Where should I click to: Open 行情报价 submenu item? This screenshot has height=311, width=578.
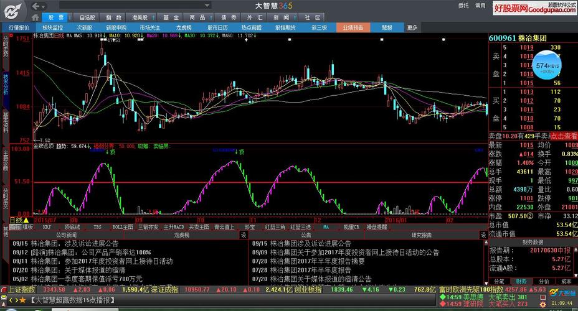(19, 27)
